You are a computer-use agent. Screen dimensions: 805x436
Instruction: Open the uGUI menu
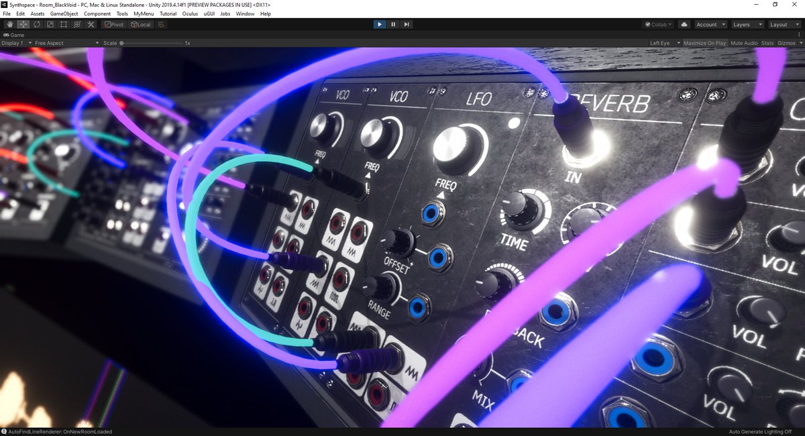click(x=209, y=13)
